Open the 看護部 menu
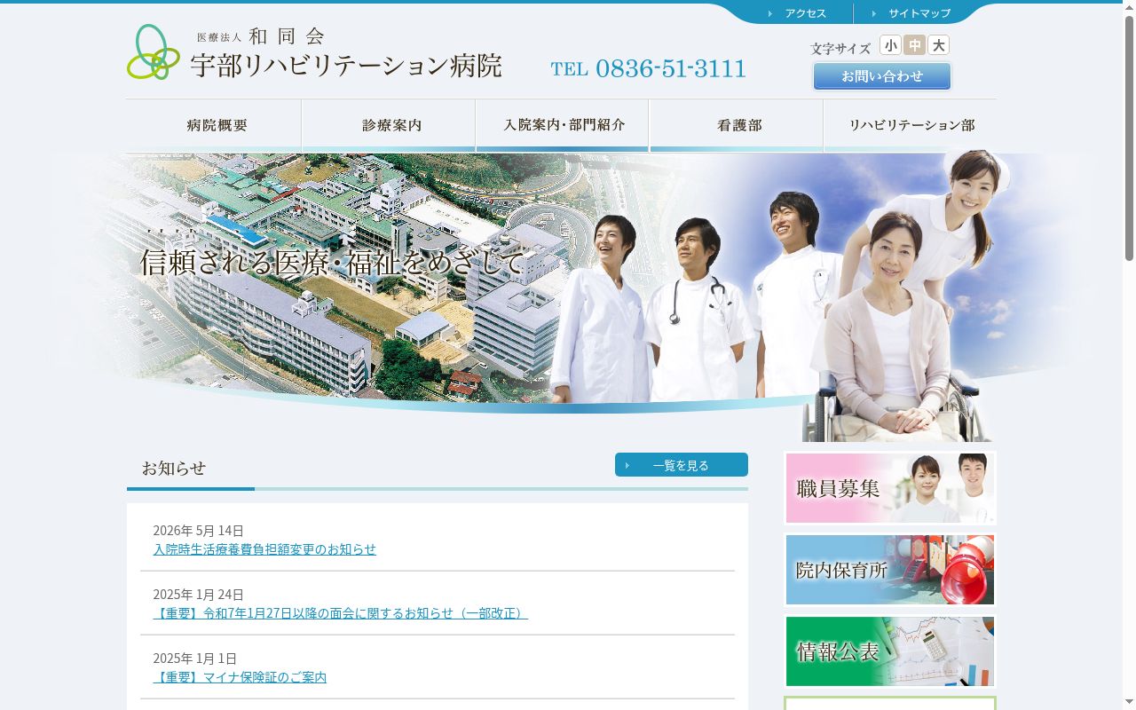The image size is (1136, 710). pos(737,125)
